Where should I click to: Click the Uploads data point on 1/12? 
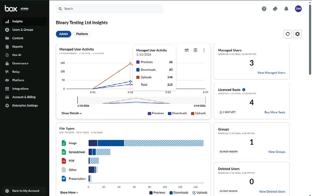click(130, 63)
